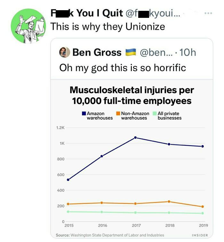224x242 pixels.
Task: Select the navy Amazon warehouses legend square
Action: (84, 114)
